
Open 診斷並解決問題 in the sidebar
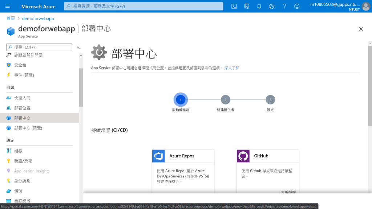point(39,55)
